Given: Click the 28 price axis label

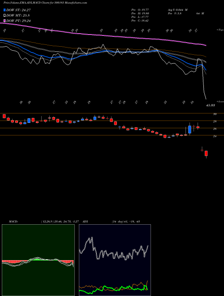Looking at the screenshot, I should click(x=215, y=122).
